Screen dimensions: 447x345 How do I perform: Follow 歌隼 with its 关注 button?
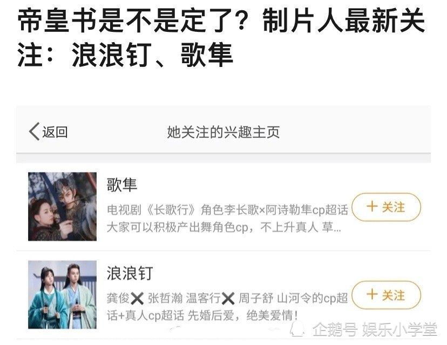coord(387,207)
